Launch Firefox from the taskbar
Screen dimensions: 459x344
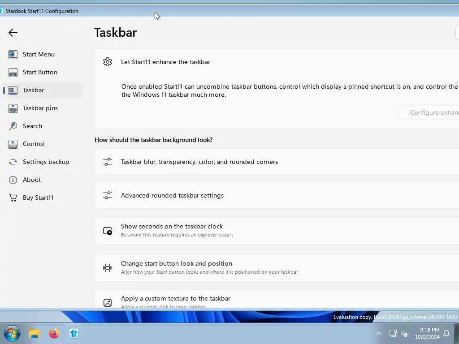tap(54, 333)
